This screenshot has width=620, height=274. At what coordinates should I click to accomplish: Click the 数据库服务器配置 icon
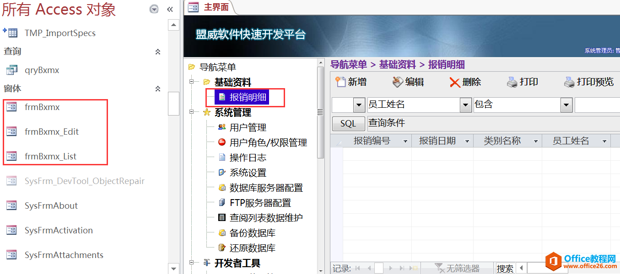coord(222,187)
